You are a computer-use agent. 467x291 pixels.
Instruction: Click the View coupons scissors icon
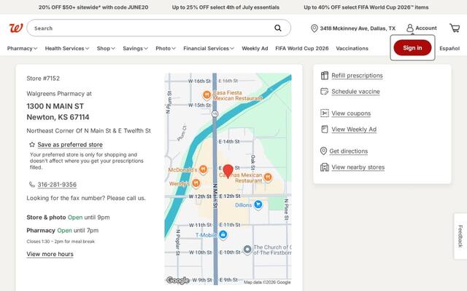(324, 113)
